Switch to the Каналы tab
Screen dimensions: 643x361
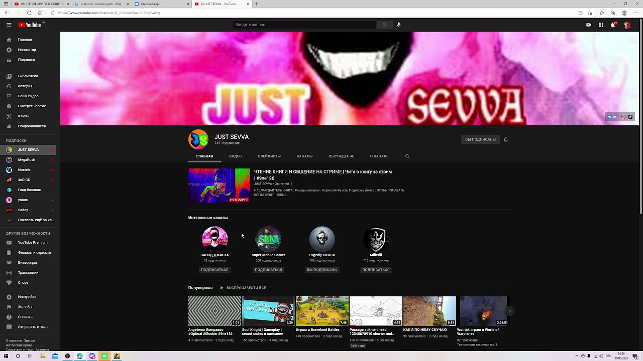(x=304, y=156)
